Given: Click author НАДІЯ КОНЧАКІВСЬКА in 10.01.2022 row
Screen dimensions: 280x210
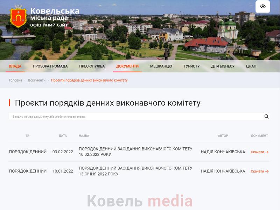Looking at the screenshot, I should pyautogui.click(x=223, y=171).
